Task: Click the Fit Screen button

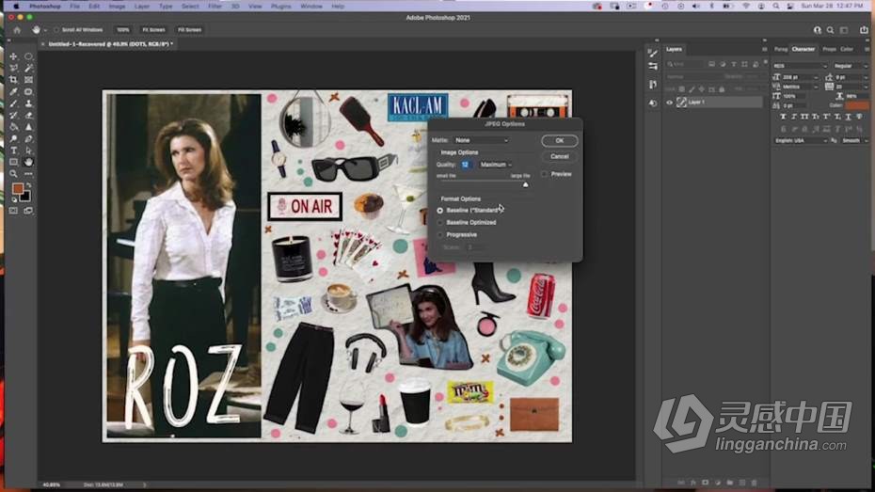Action: (153, 29)
